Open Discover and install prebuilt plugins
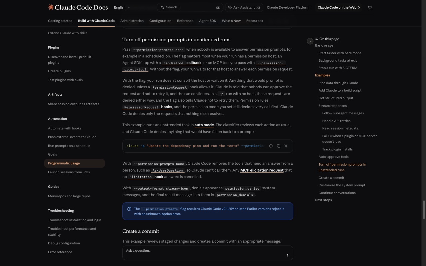 70,60
